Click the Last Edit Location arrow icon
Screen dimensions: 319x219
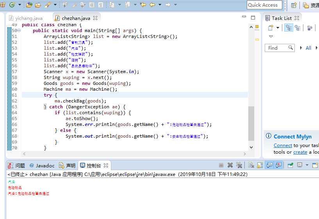click(143, 4)
